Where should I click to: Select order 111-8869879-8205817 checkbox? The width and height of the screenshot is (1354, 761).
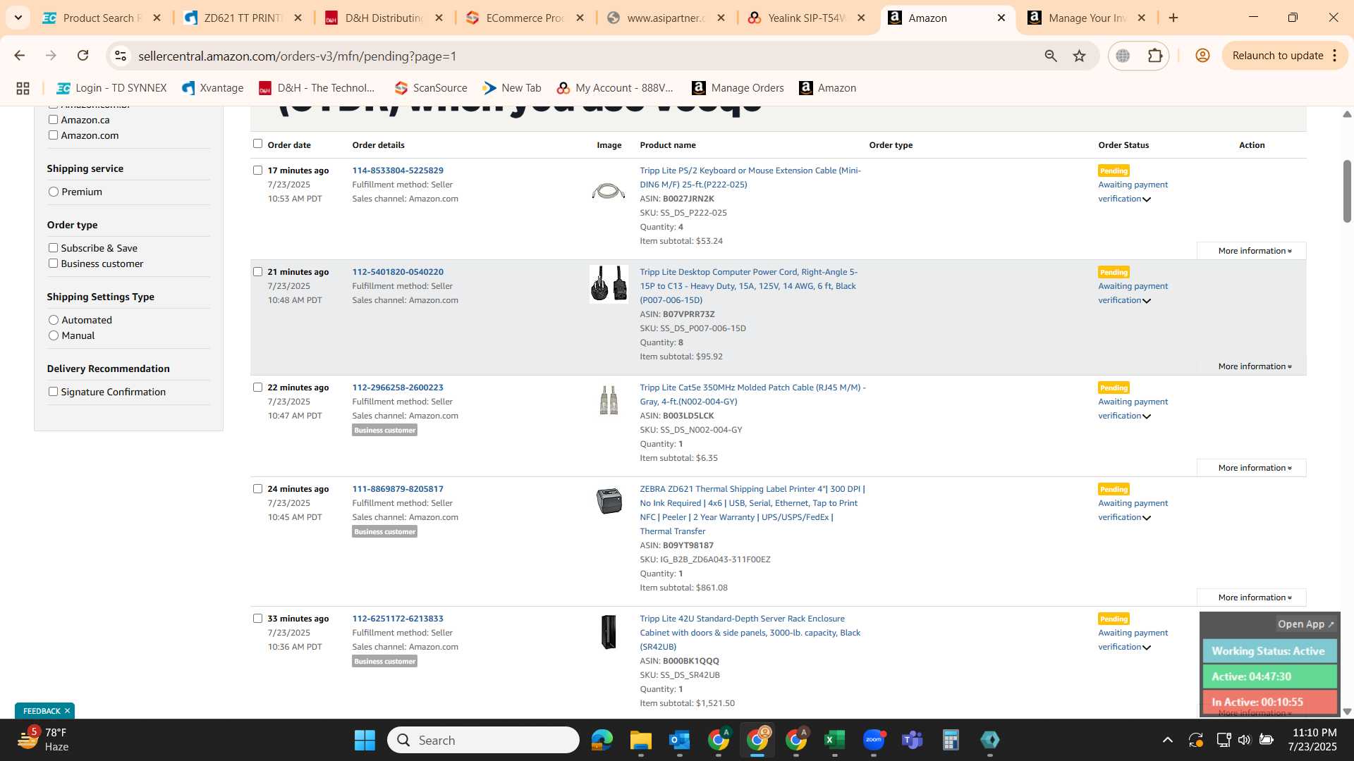[x=257, y=489]
